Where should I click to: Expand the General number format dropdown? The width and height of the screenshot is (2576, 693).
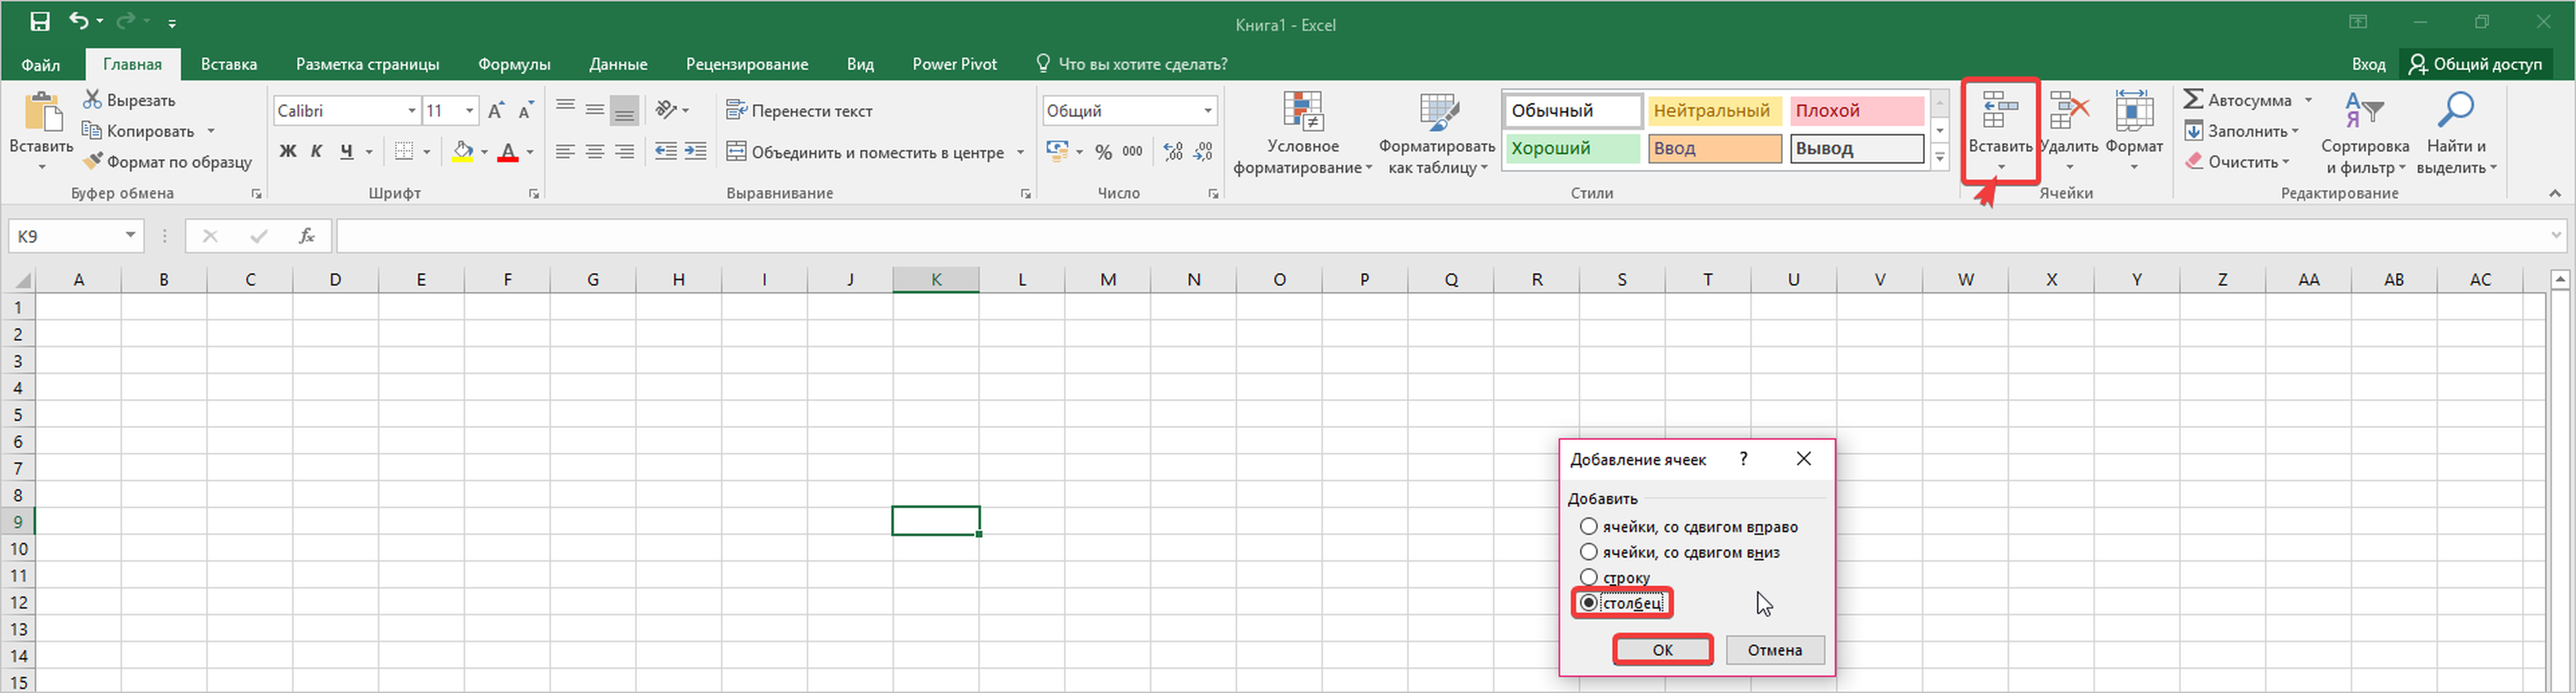coord(1207,111)
